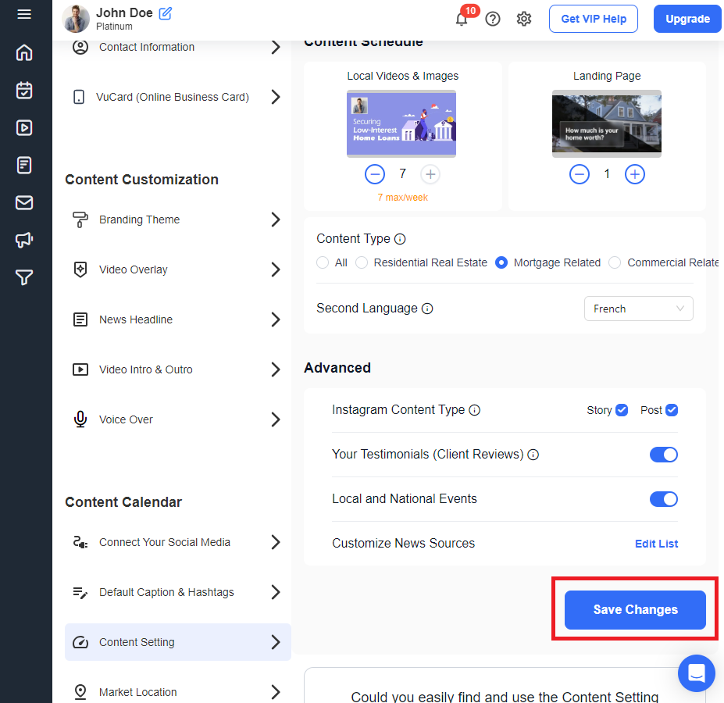Screen dimensions: 724x703
Task: Open the Second Language French dropdown
Action: [638, 309]
